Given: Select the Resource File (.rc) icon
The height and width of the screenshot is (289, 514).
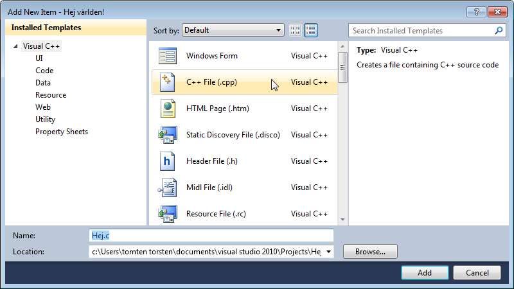Looking at the screenshot, I should tap(168, 214).
